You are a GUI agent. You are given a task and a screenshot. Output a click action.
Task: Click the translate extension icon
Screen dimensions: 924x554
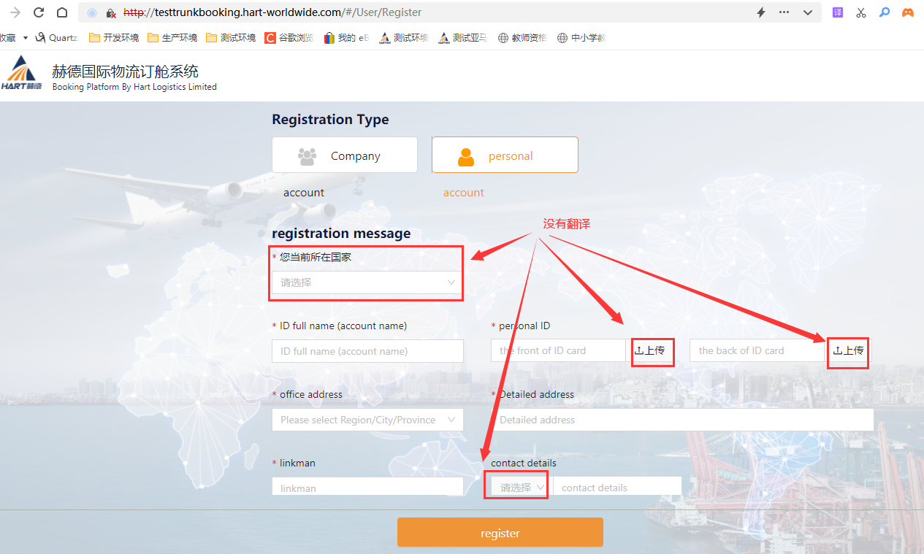click(838, 12)
